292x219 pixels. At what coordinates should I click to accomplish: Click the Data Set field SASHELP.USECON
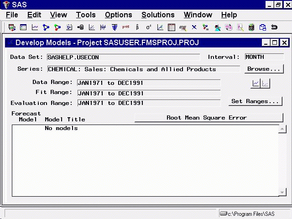coord(123,57)
